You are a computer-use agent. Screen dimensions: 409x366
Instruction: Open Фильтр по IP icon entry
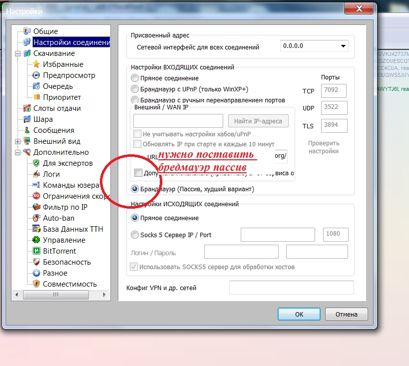click(36, 207)
